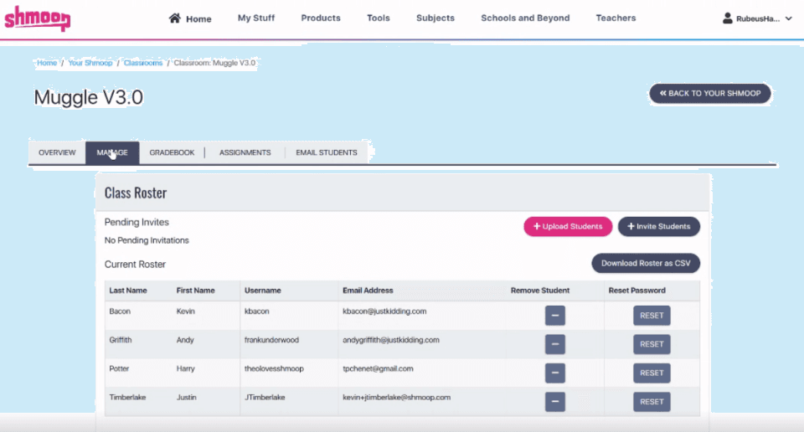Expand the RubeusHa... account dropdown arrow
This screenshot has height=432, width=804.
click(789, 18)
